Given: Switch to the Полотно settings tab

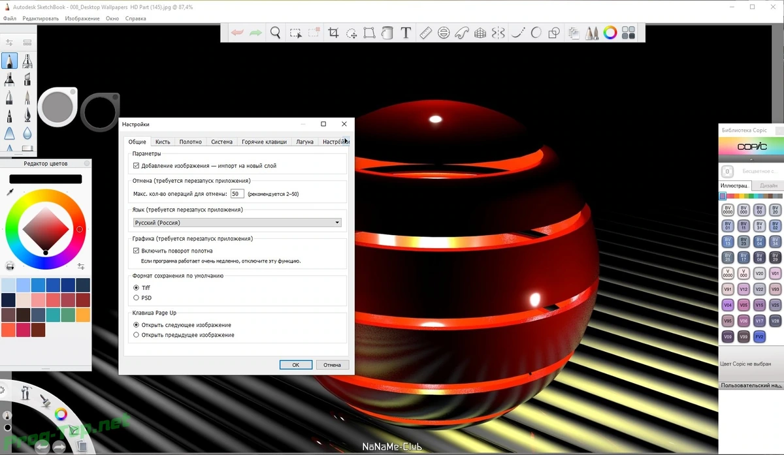Looking at the screenshot, I should (x=190, y=142).
